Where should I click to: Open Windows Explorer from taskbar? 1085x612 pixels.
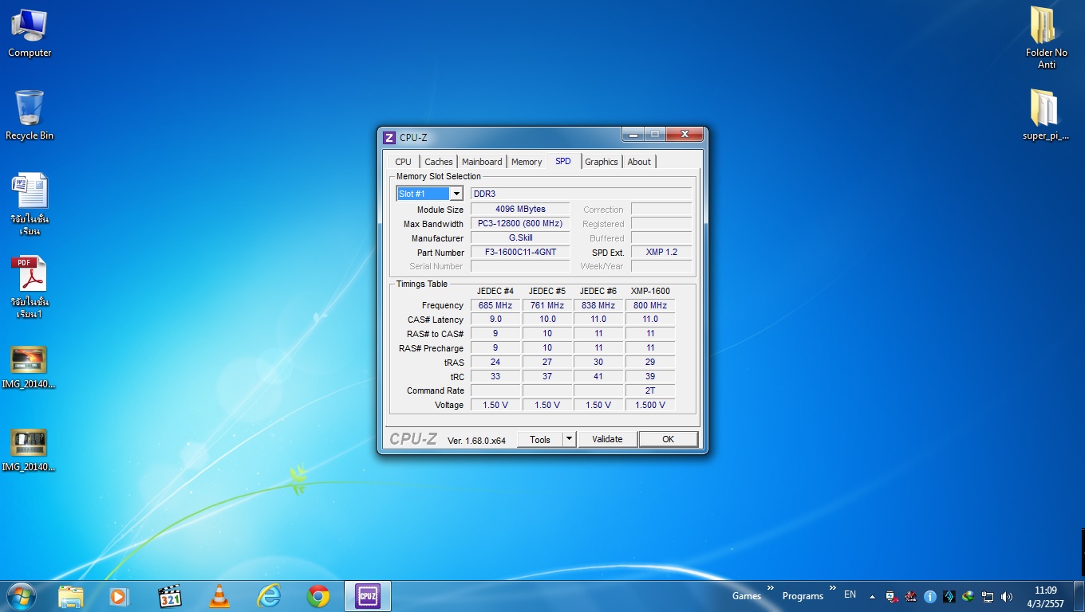[x=70, y=596]
